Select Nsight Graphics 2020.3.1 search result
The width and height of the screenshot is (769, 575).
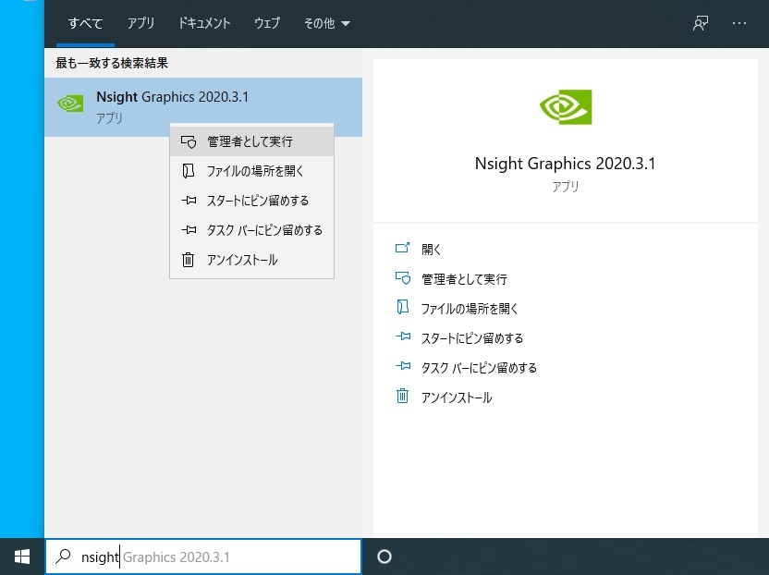coord(203,107)
